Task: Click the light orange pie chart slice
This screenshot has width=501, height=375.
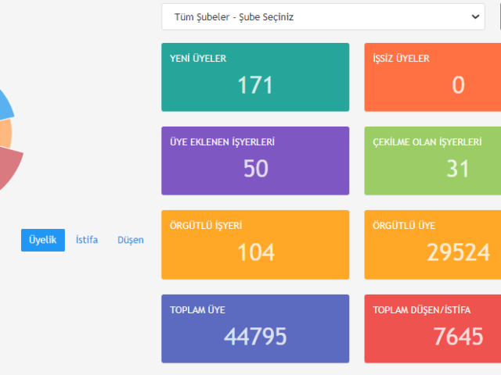Action: pyautogui.click(x=5, y=133)
